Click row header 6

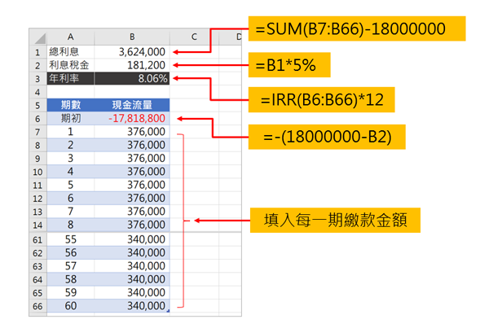click(38, 119)
